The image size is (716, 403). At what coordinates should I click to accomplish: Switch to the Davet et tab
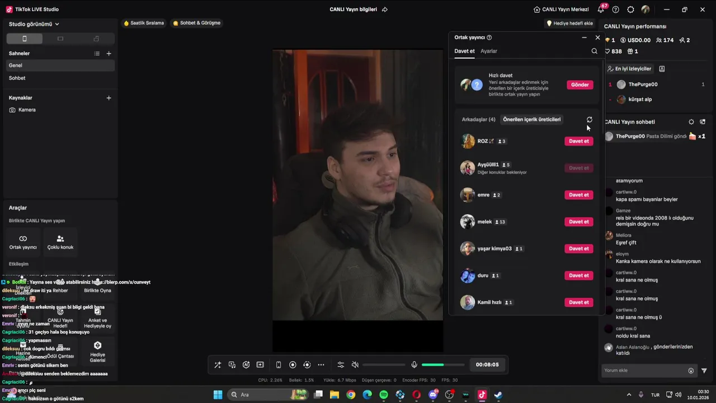tap(464, 51)
